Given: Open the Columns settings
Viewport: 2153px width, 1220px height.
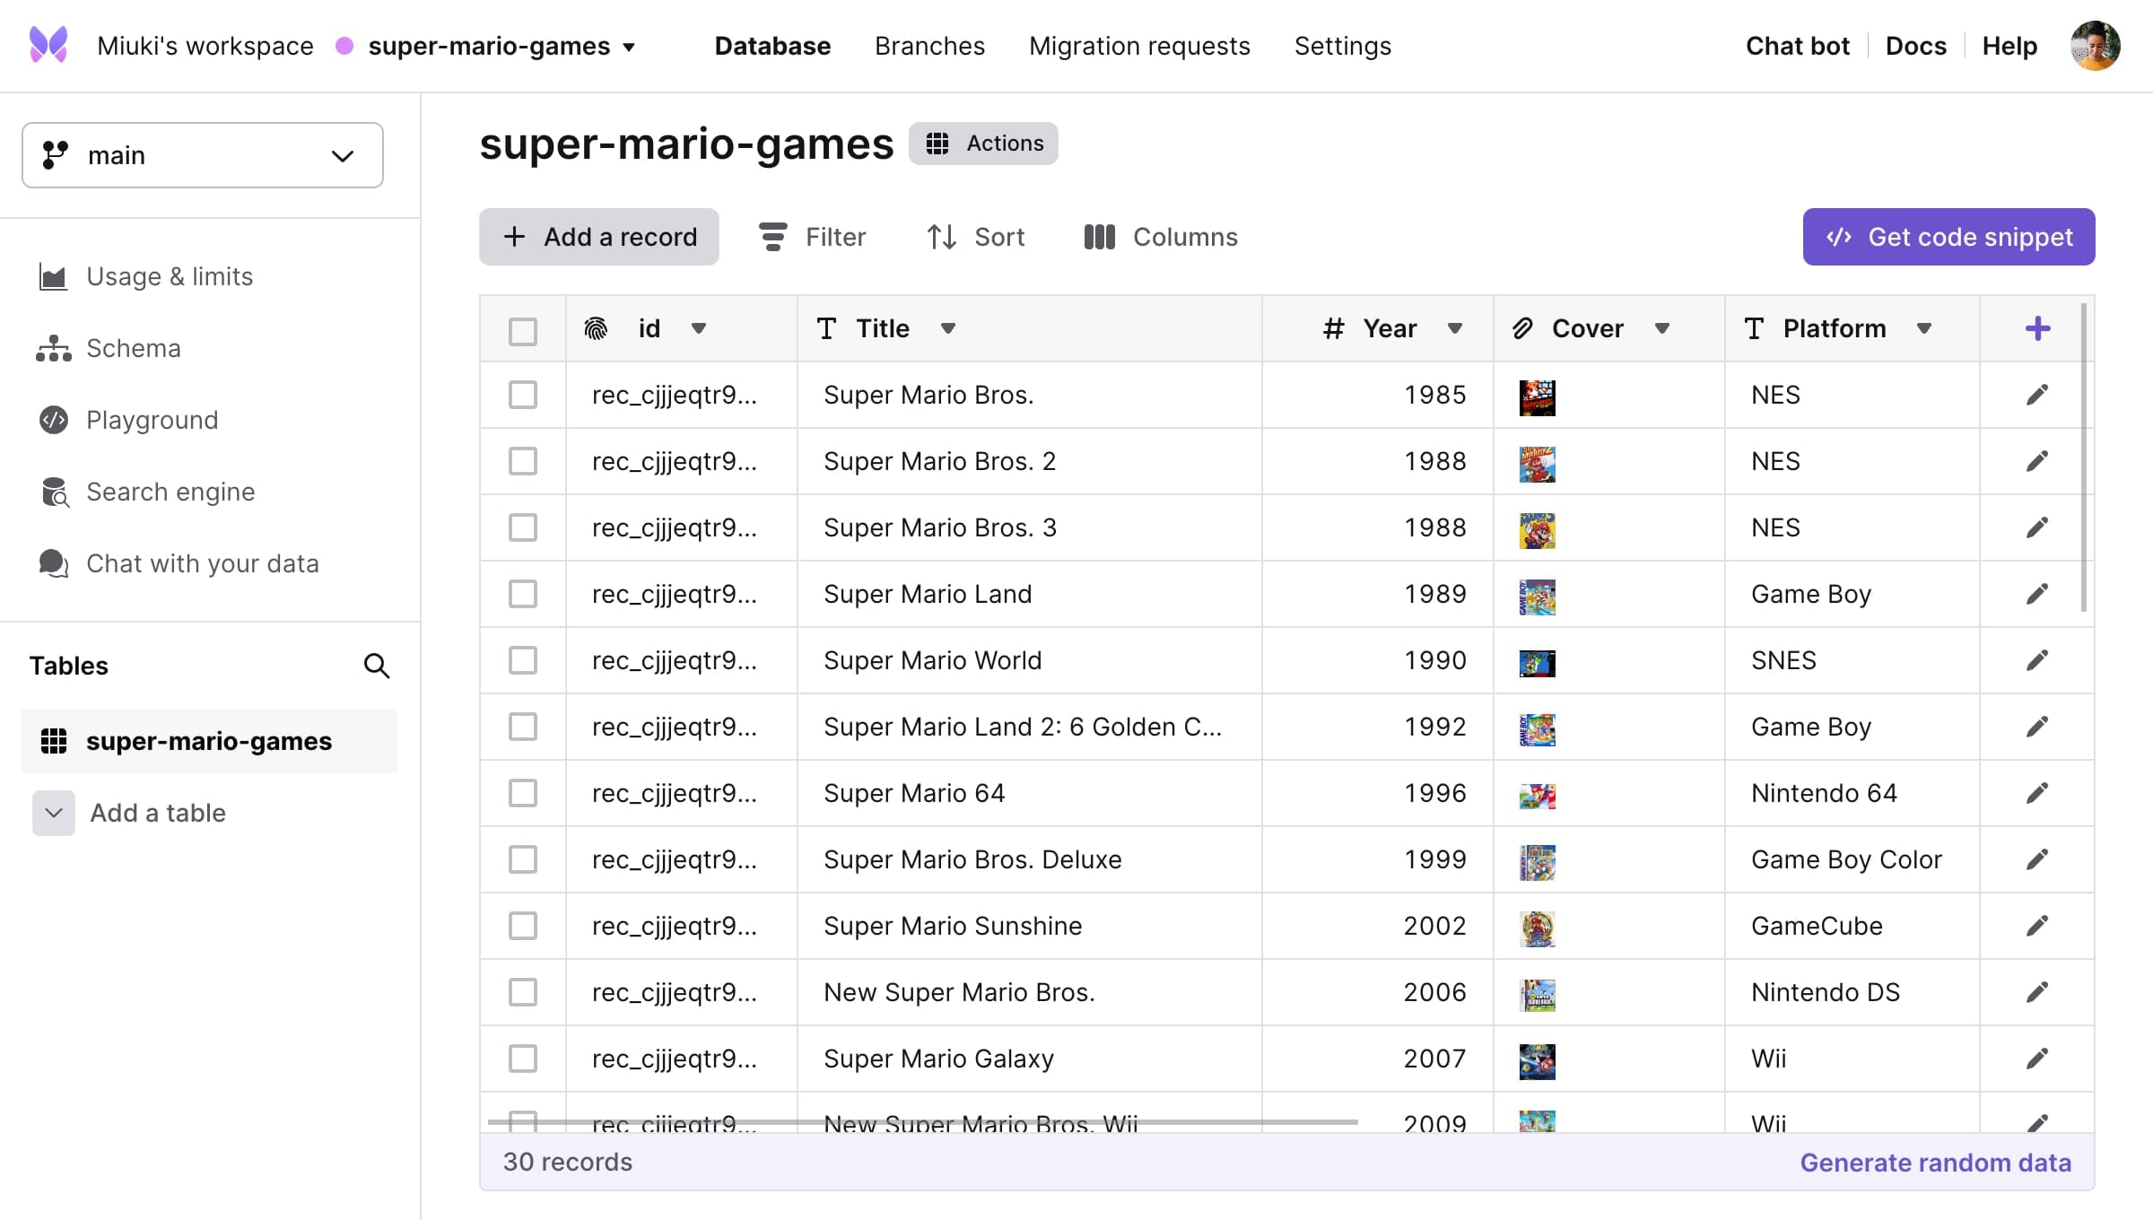Looking at the screenshot, I should [x=1161, y=237].
